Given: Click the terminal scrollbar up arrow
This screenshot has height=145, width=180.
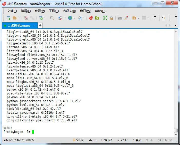Looking at the screenshot, I should [176, 31].
